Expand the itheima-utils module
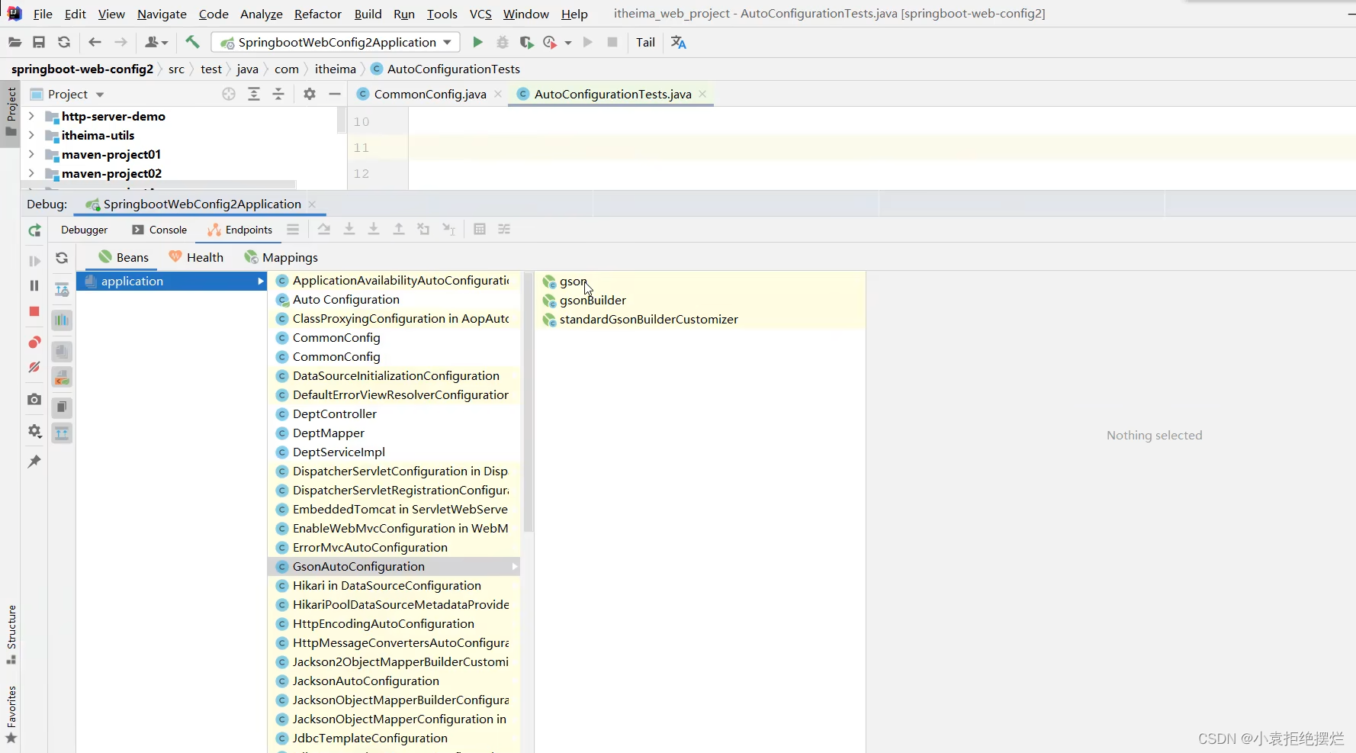 [x=31, y=135]
